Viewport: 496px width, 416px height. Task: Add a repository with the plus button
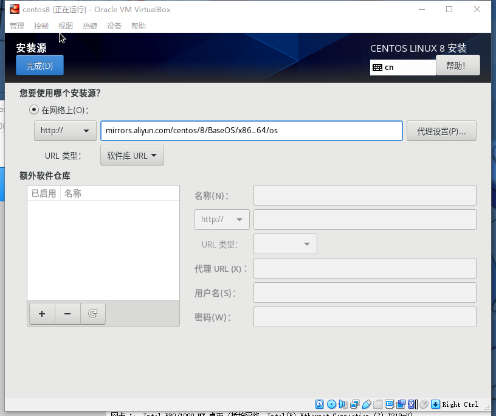42,314
